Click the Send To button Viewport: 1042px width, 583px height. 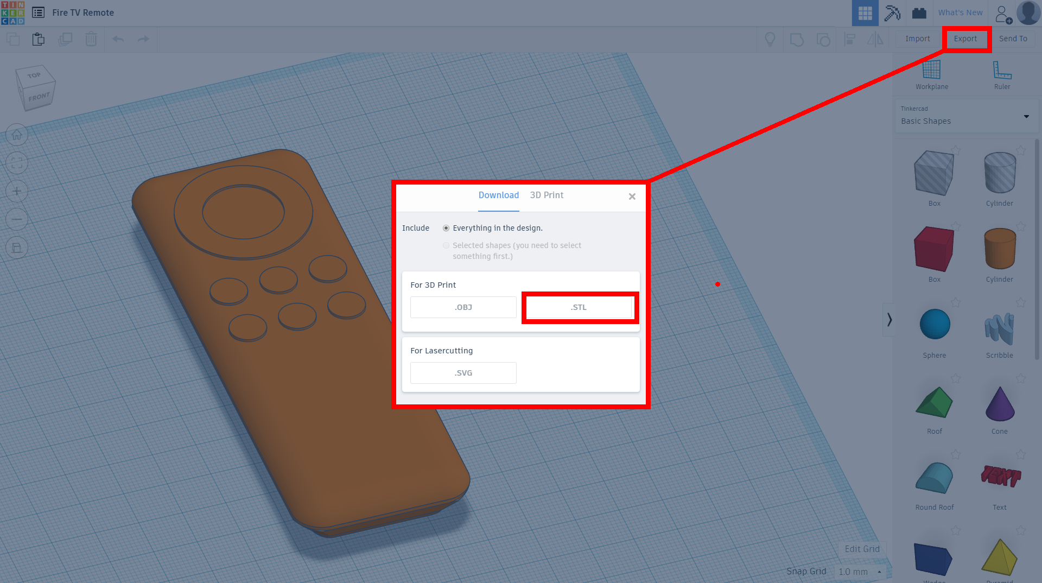1013,39
